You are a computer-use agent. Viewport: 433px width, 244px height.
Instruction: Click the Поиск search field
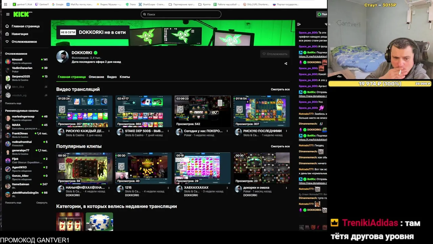[181, 14]
